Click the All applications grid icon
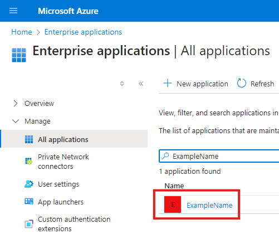The image size is (279, 234). pyautogui.click(x=29, y=139)
